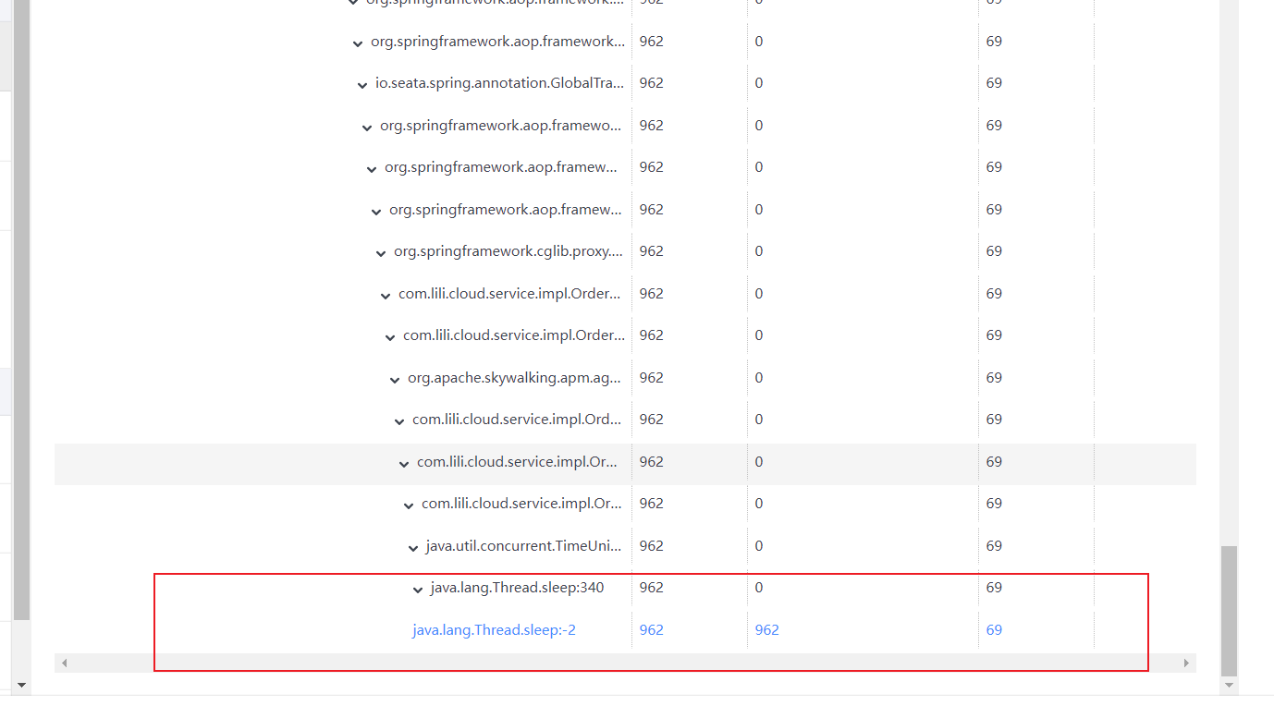Viewport: 1274px width, 706px height.
Task: Click the horizontal scrollbar right arrow
Action: coord(1187,663)
